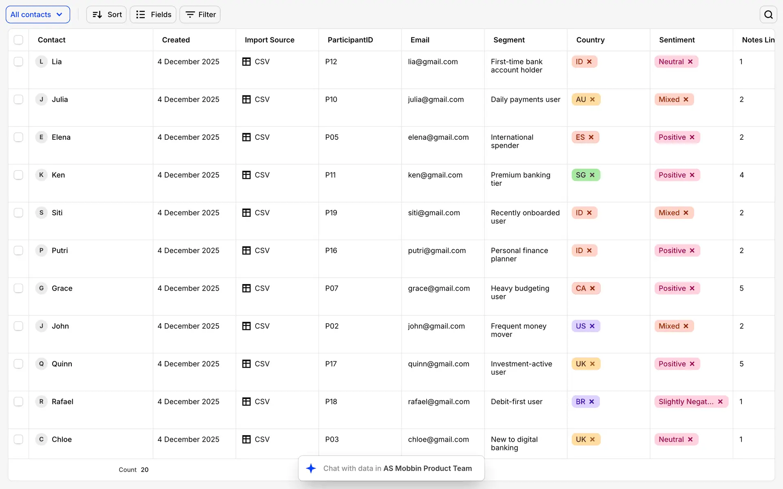Click Elena's avatar initial icon

tap(41, 137)
